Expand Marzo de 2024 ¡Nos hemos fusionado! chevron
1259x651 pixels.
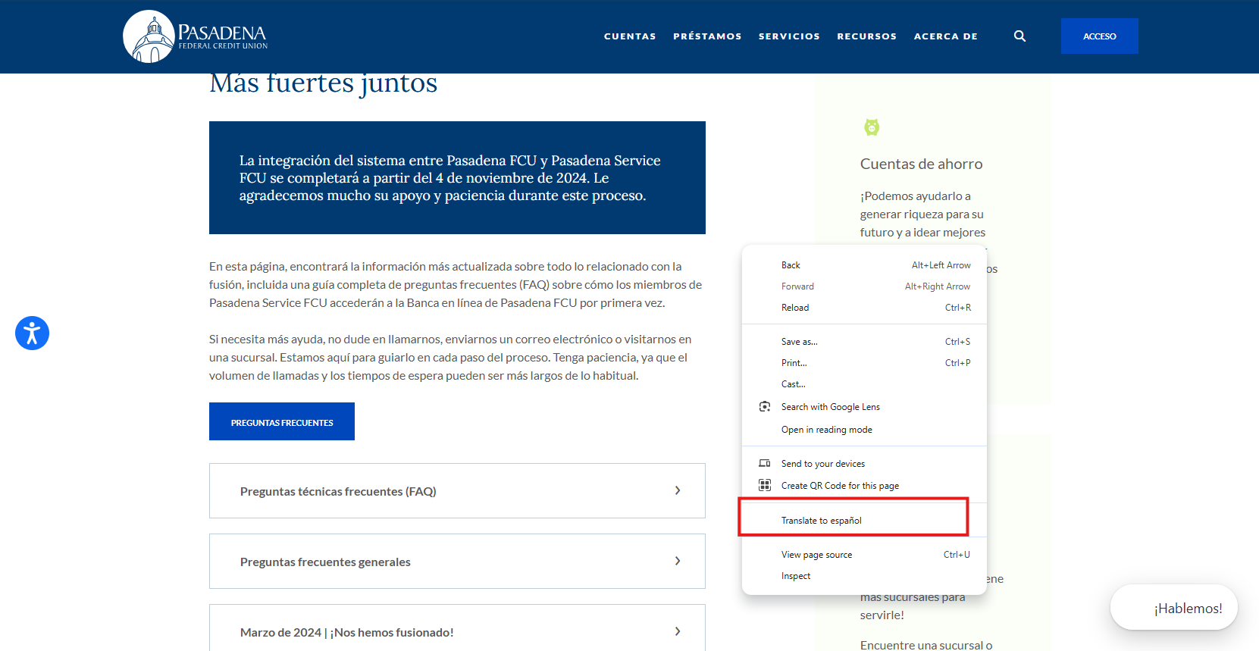tap(678, 631)
